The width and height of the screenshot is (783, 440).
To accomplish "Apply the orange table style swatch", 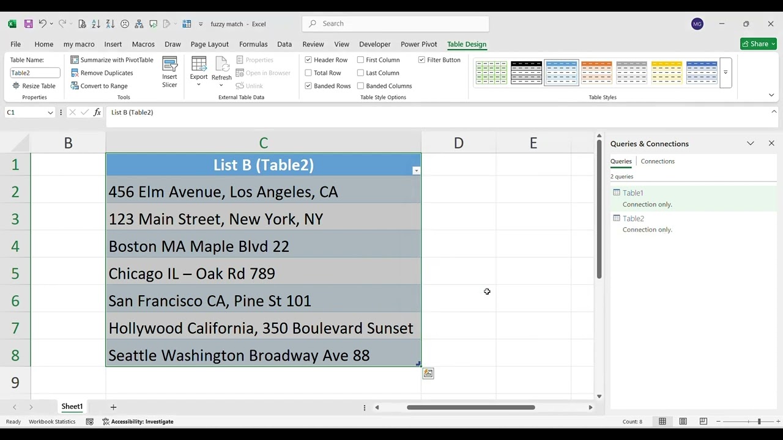I will coord(596,73).
